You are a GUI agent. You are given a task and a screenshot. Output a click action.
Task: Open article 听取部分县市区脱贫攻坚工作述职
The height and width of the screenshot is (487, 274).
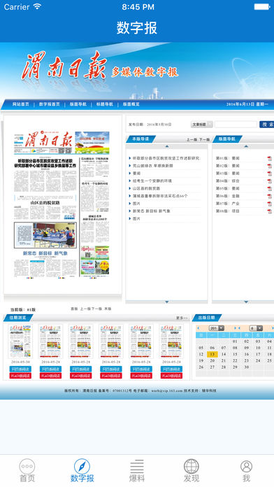[166, 158]
